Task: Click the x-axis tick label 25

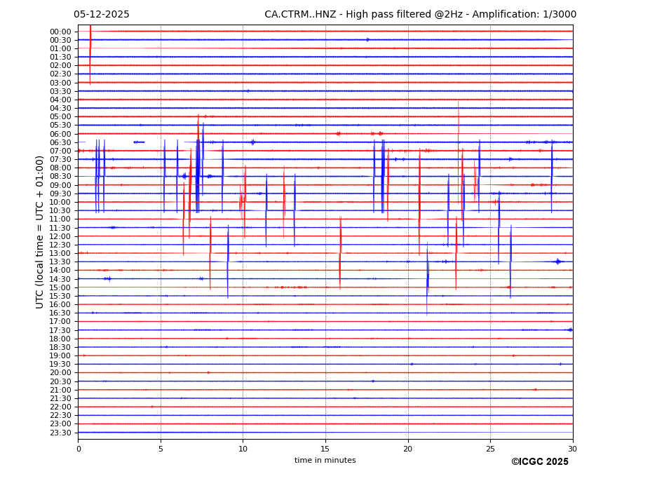Action: pos(490,448)
